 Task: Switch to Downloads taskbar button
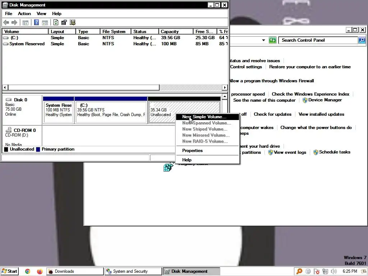(75, 271)
